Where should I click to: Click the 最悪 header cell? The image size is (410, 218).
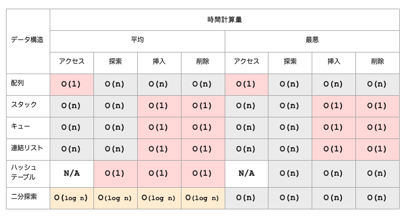click(312, 41)
